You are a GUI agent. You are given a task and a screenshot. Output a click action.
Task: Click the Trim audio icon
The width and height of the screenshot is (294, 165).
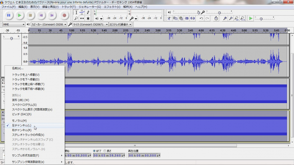pos(187,18)
